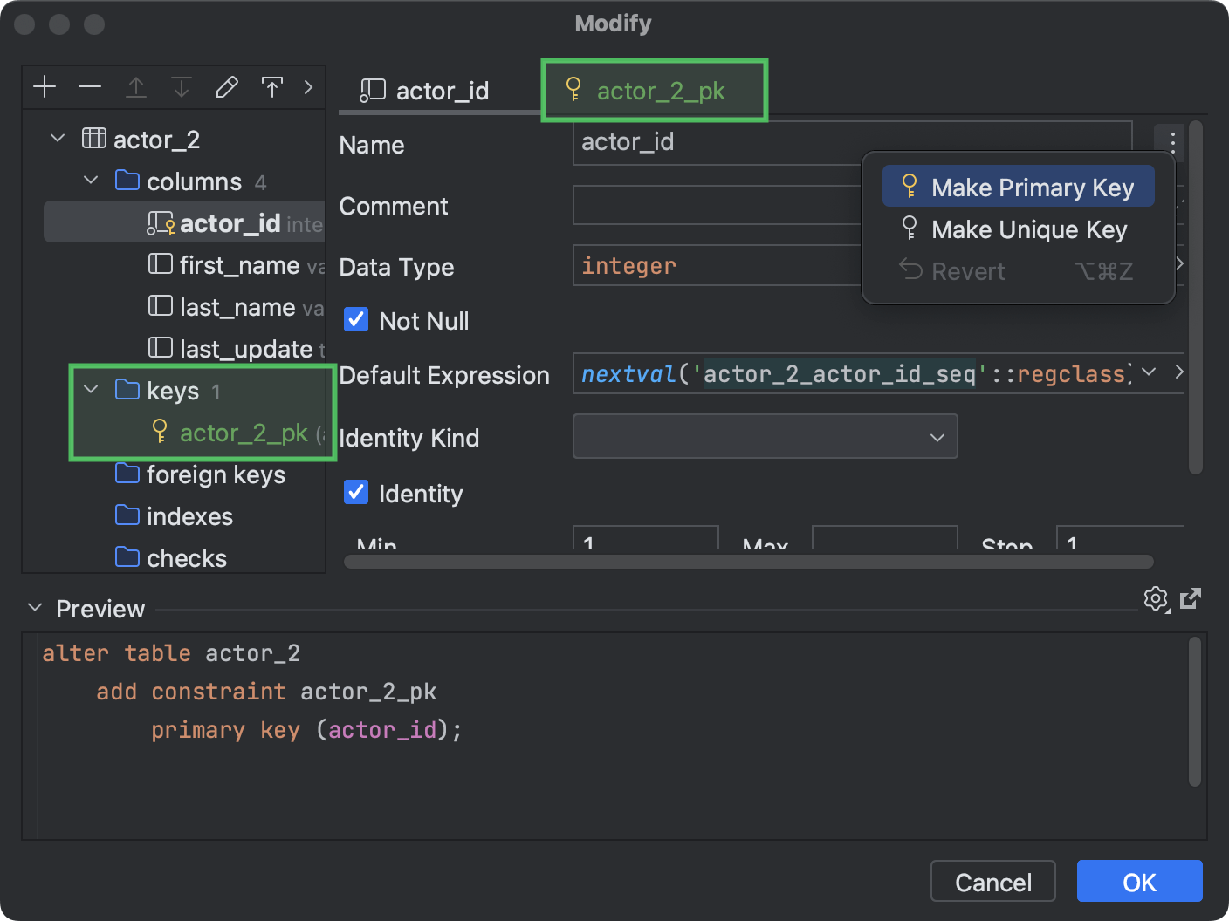Click the kebab menu beside the Name field
This screenshot has width=1229, height=921.
pyautogui.click(x=1172, y=142)
